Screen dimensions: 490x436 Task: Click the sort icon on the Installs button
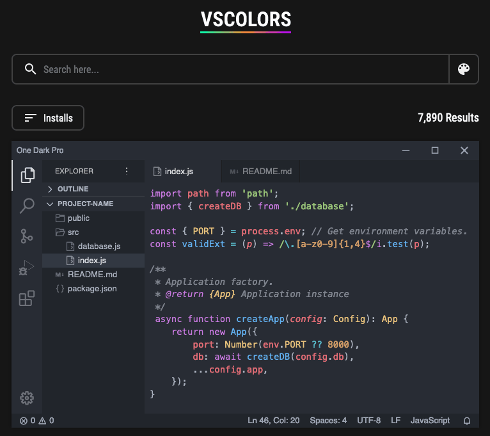(30, 118)
